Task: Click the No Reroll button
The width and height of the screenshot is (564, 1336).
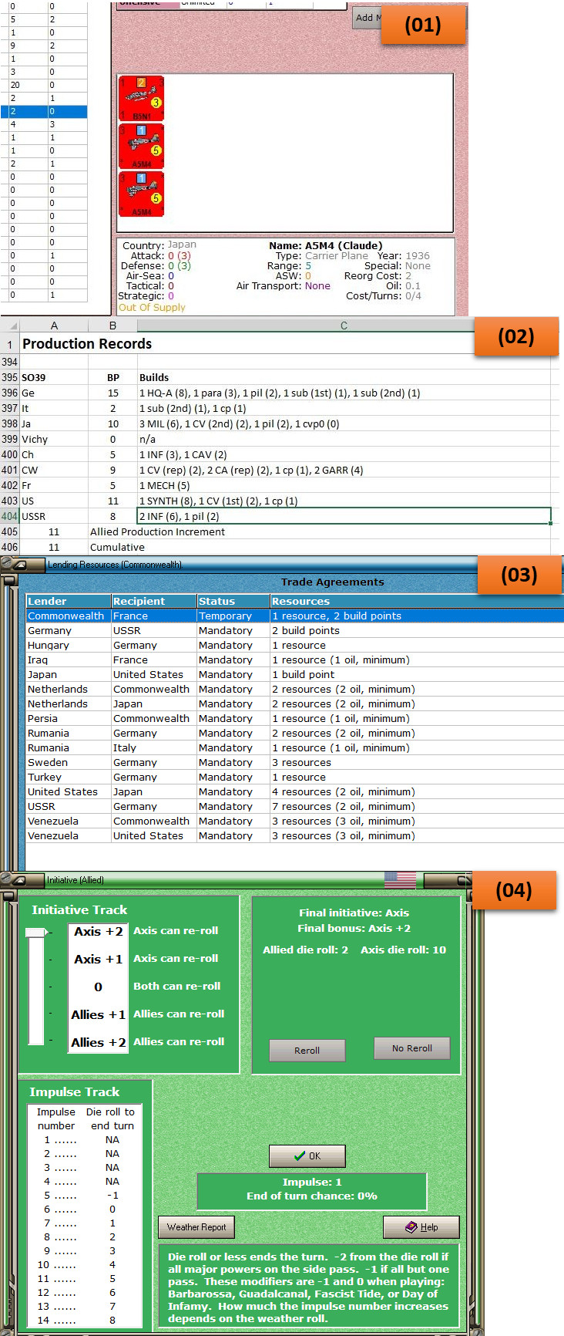Action: point(411,1048)
